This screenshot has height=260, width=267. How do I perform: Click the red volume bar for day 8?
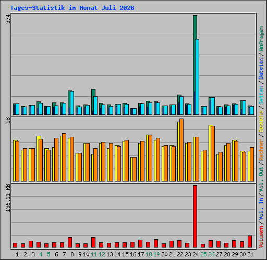click(x=70, y=242)
